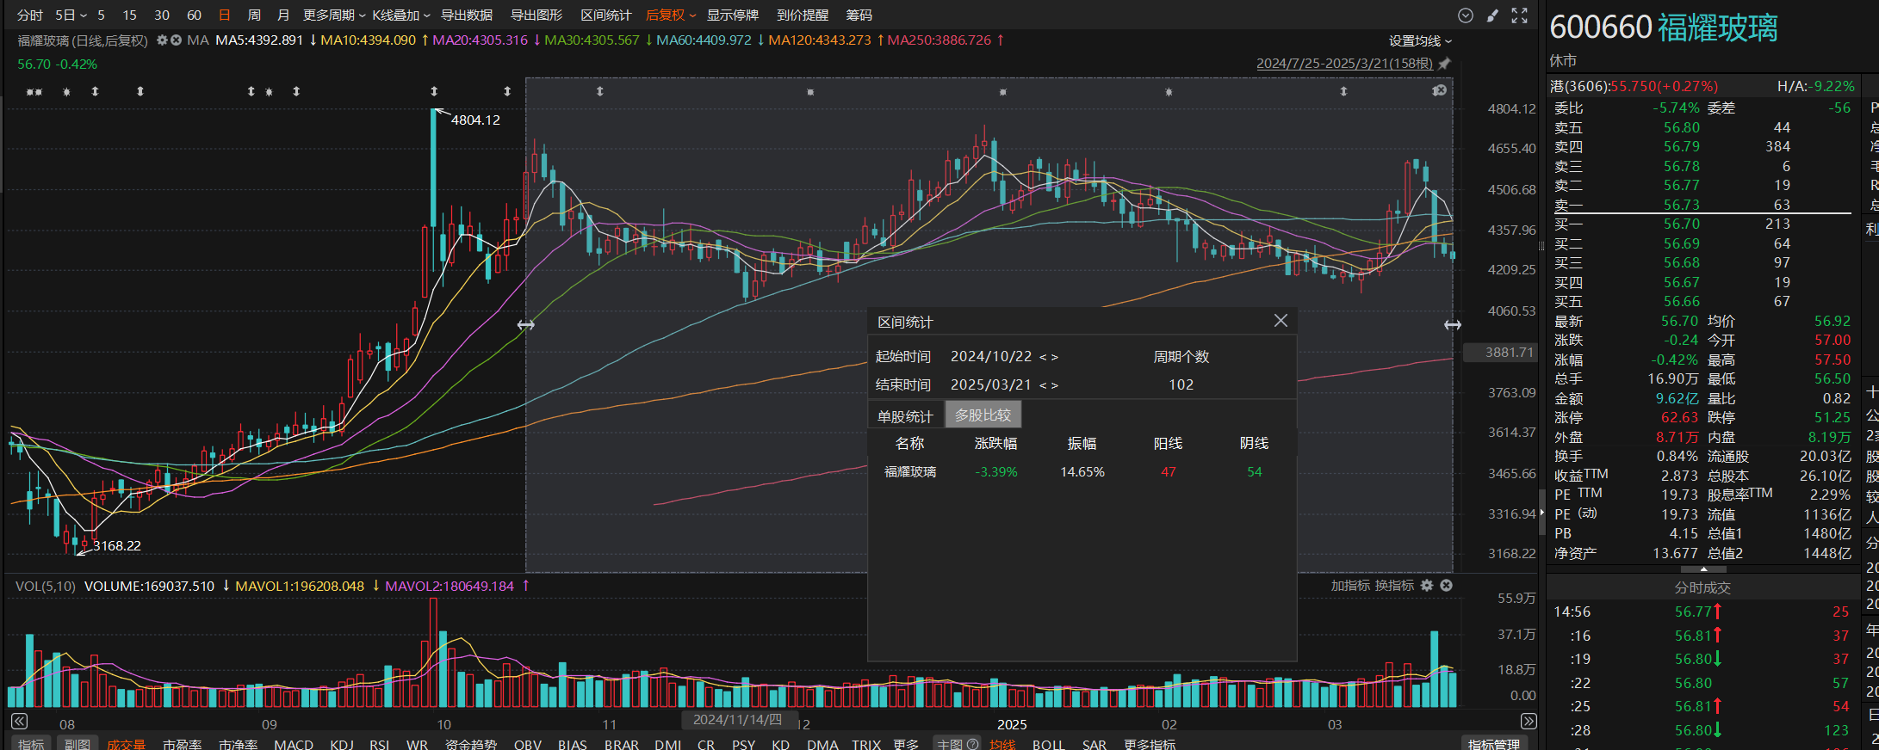Click the 导出数据 export button

click(x=467, y=15)
